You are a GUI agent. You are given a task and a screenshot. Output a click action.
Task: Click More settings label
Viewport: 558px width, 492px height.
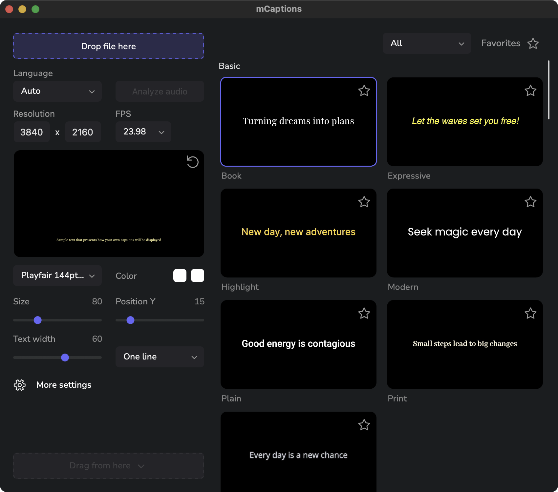click(64, 385)
